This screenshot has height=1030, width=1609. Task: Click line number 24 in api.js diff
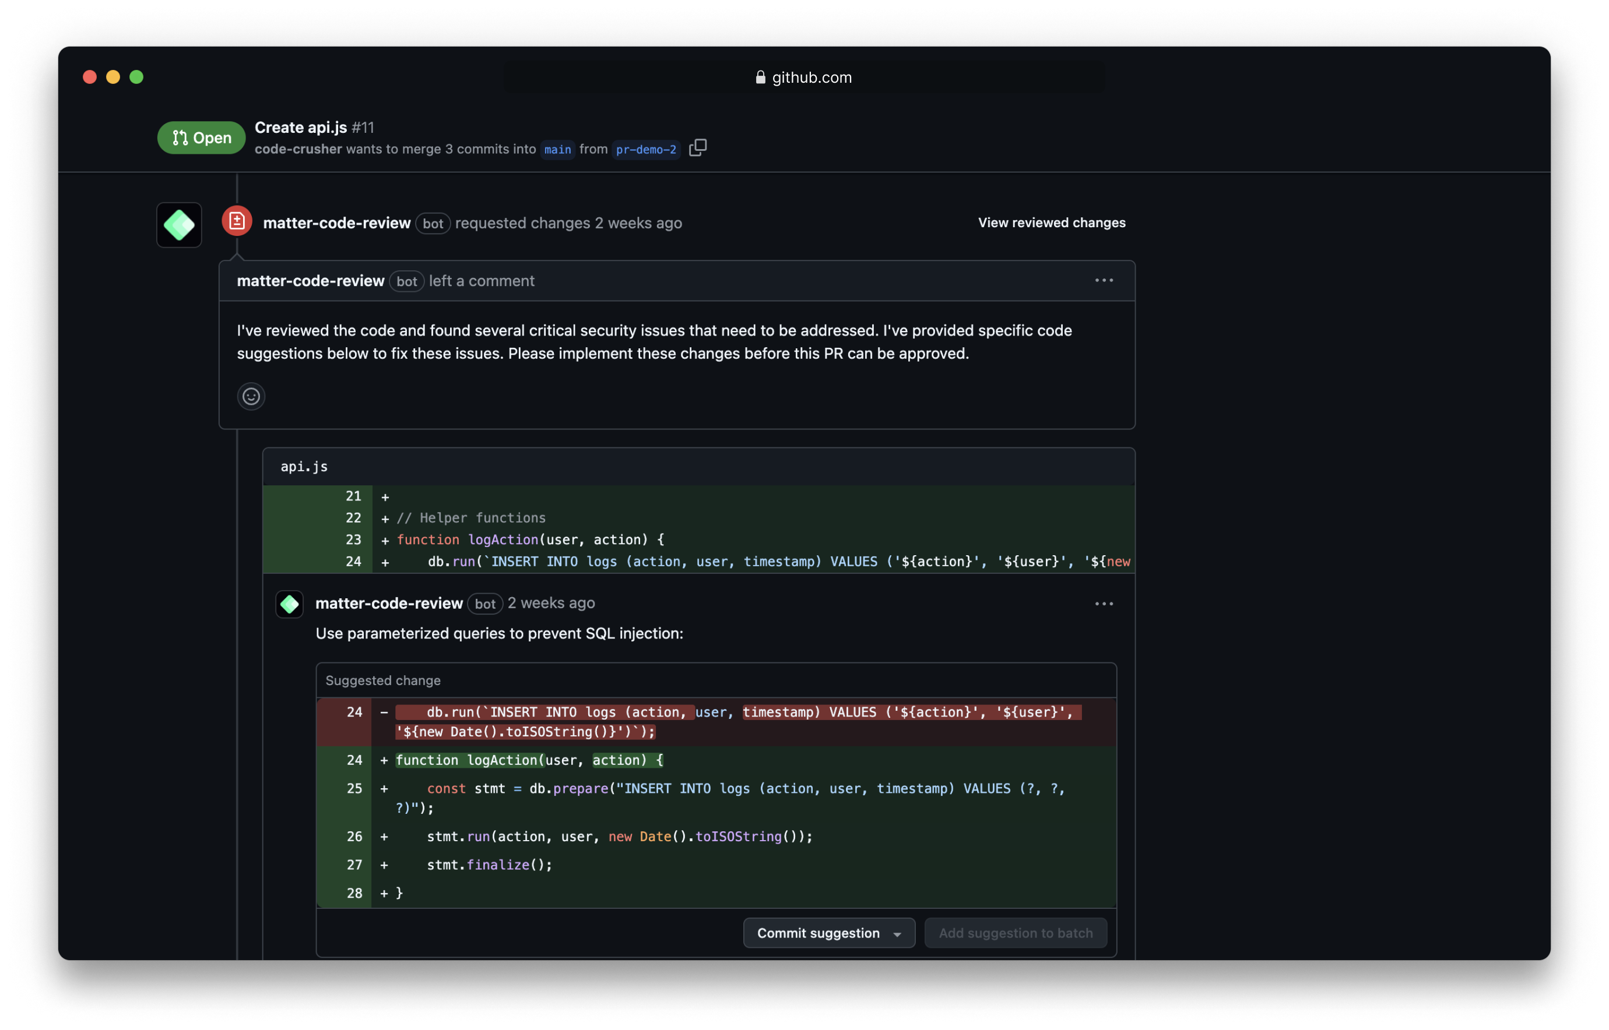tap(353, 562)
